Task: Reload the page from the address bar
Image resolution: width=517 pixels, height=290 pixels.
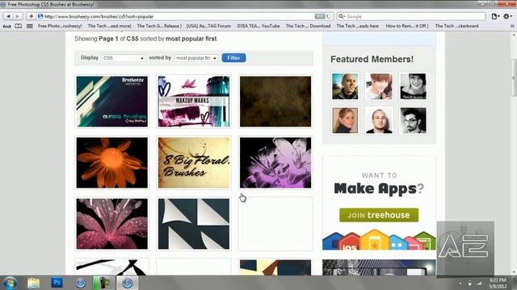Action: [x=329, y=16]
